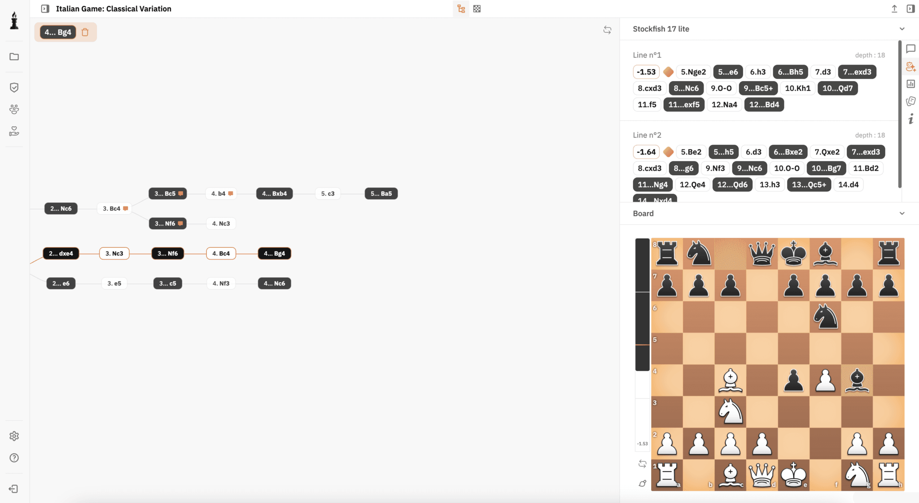Select the 4... Bxb4 tree node

point(275,194)
